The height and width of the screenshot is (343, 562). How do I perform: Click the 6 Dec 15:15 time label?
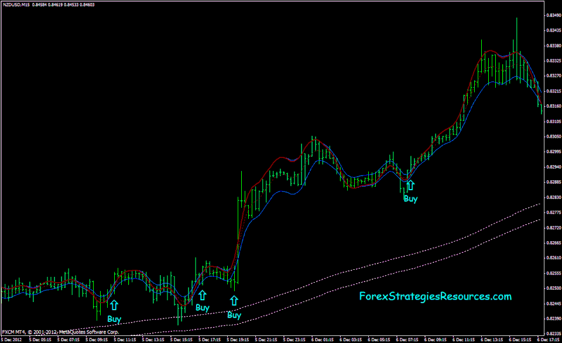click(520, 339)
